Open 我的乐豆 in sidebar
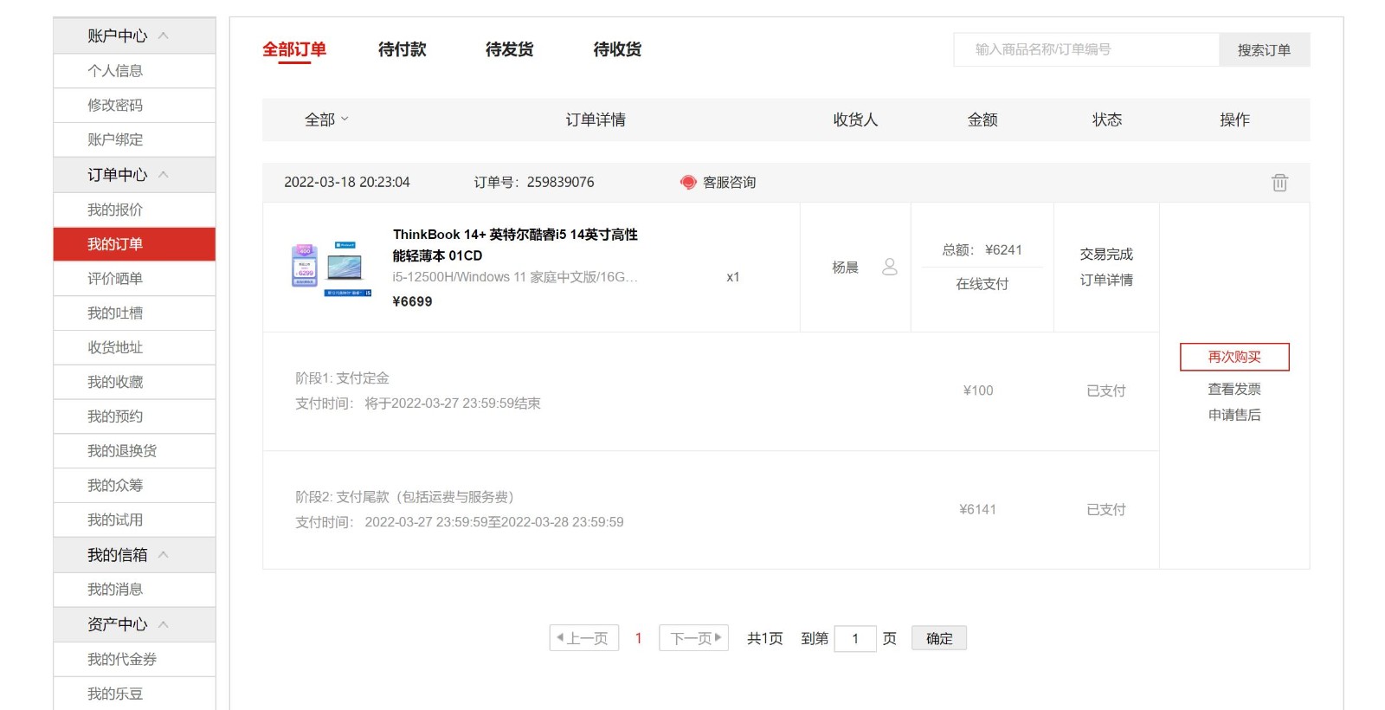 point(134,694)
